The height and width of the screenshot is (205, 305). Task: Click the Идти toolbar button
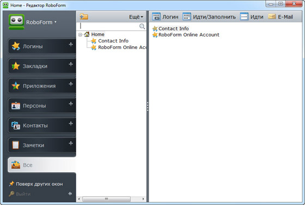(252, 17)
